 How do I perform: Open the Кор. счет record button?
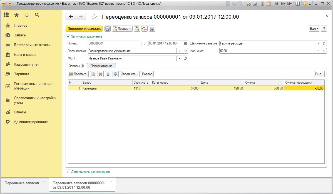click(x=324, y=51)
